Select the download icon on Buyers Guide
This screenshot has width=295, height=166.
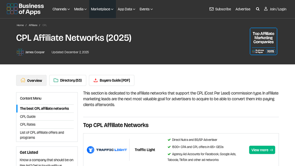tap(96, 80)
